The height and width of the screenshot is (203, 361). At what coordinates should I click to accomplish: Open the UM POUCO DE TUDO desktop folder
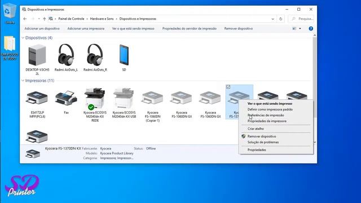pyautogui.click(x=10, y=43)
